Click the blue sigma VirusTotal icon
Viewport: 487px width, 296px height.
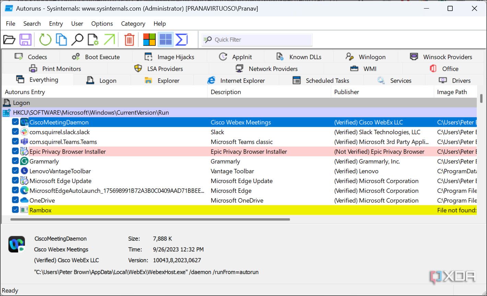point(181,40)
